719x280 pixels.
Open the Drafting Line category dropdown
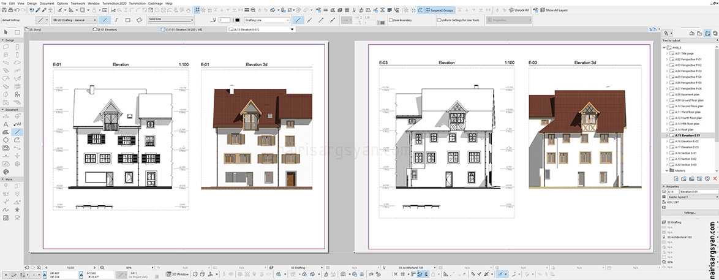(x=267, y=20)
